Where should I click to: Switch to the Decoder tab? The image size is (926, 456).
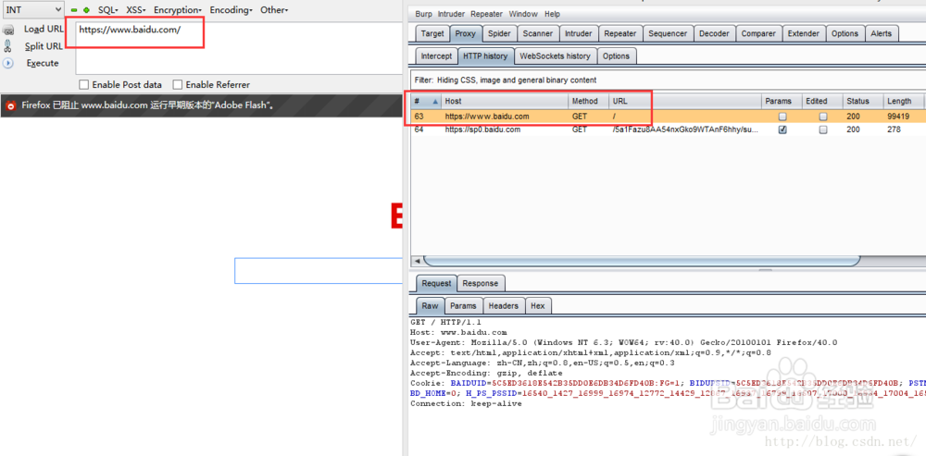click(714, 33)
